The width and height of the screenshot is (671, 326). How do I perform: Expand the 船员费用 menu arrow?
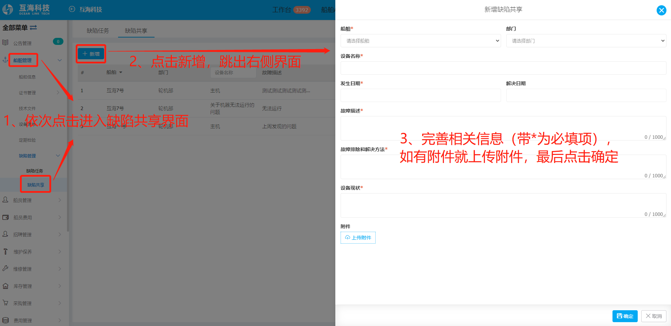point(60,217)
